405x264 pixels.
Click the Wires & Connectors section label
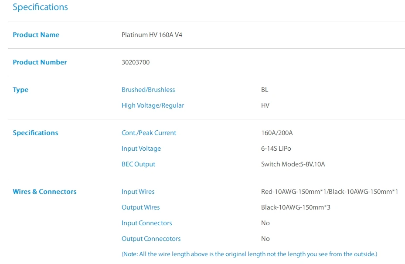(x=44, y=192)
